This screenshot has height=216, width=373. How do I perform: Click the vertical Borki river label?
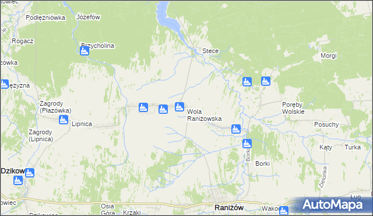[x=248, y=155]
